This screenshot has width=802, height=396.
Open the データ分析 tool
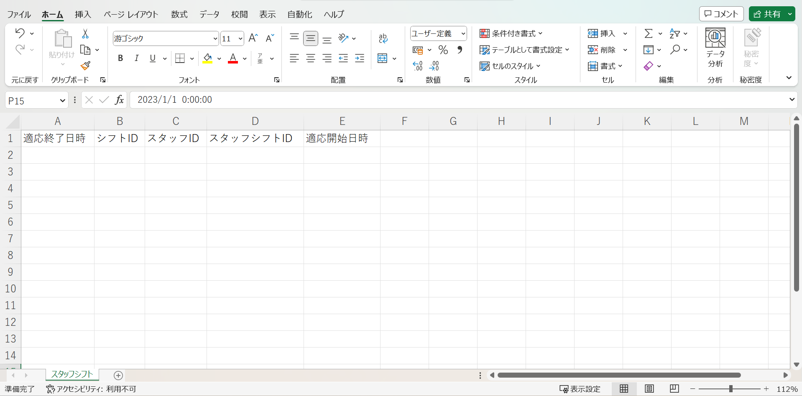715,48
